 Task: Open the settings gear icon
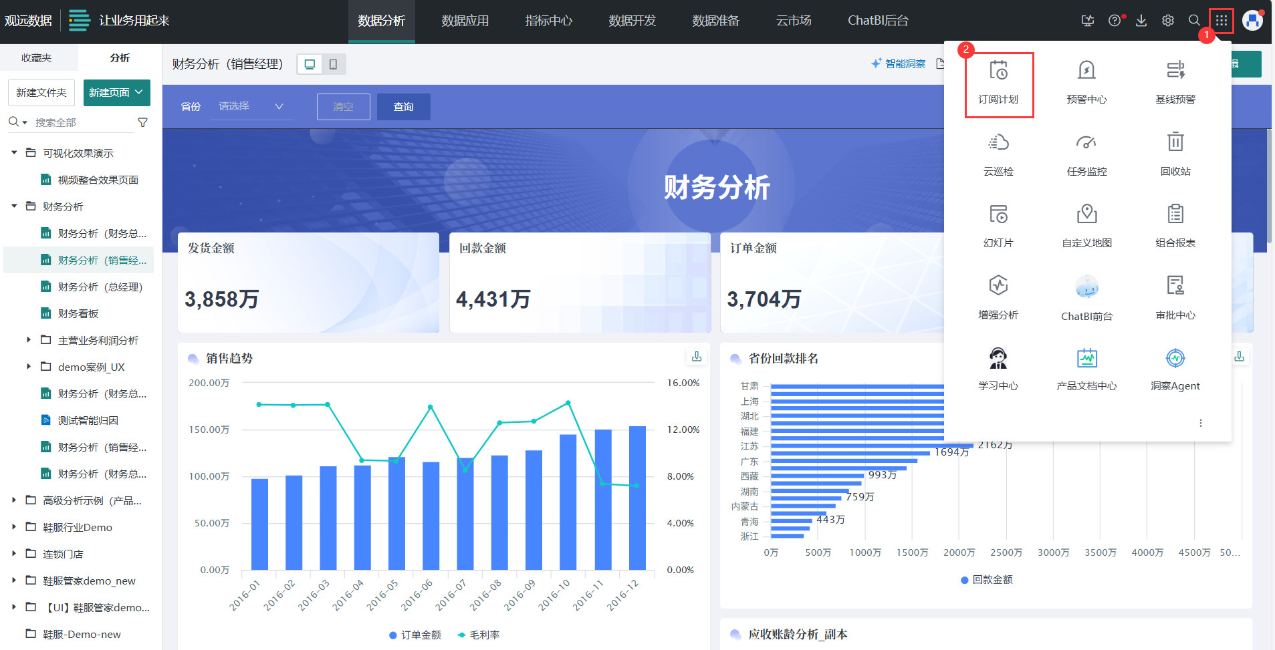click(1167, 20)
